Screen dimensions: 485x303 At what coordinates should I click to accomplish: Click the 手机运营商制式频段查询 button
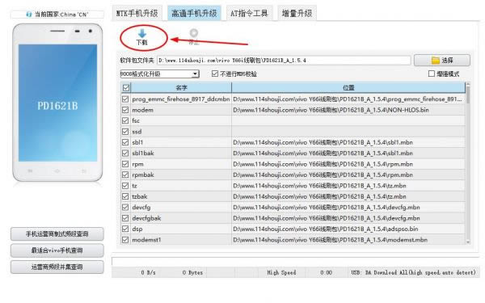[57, 234]
